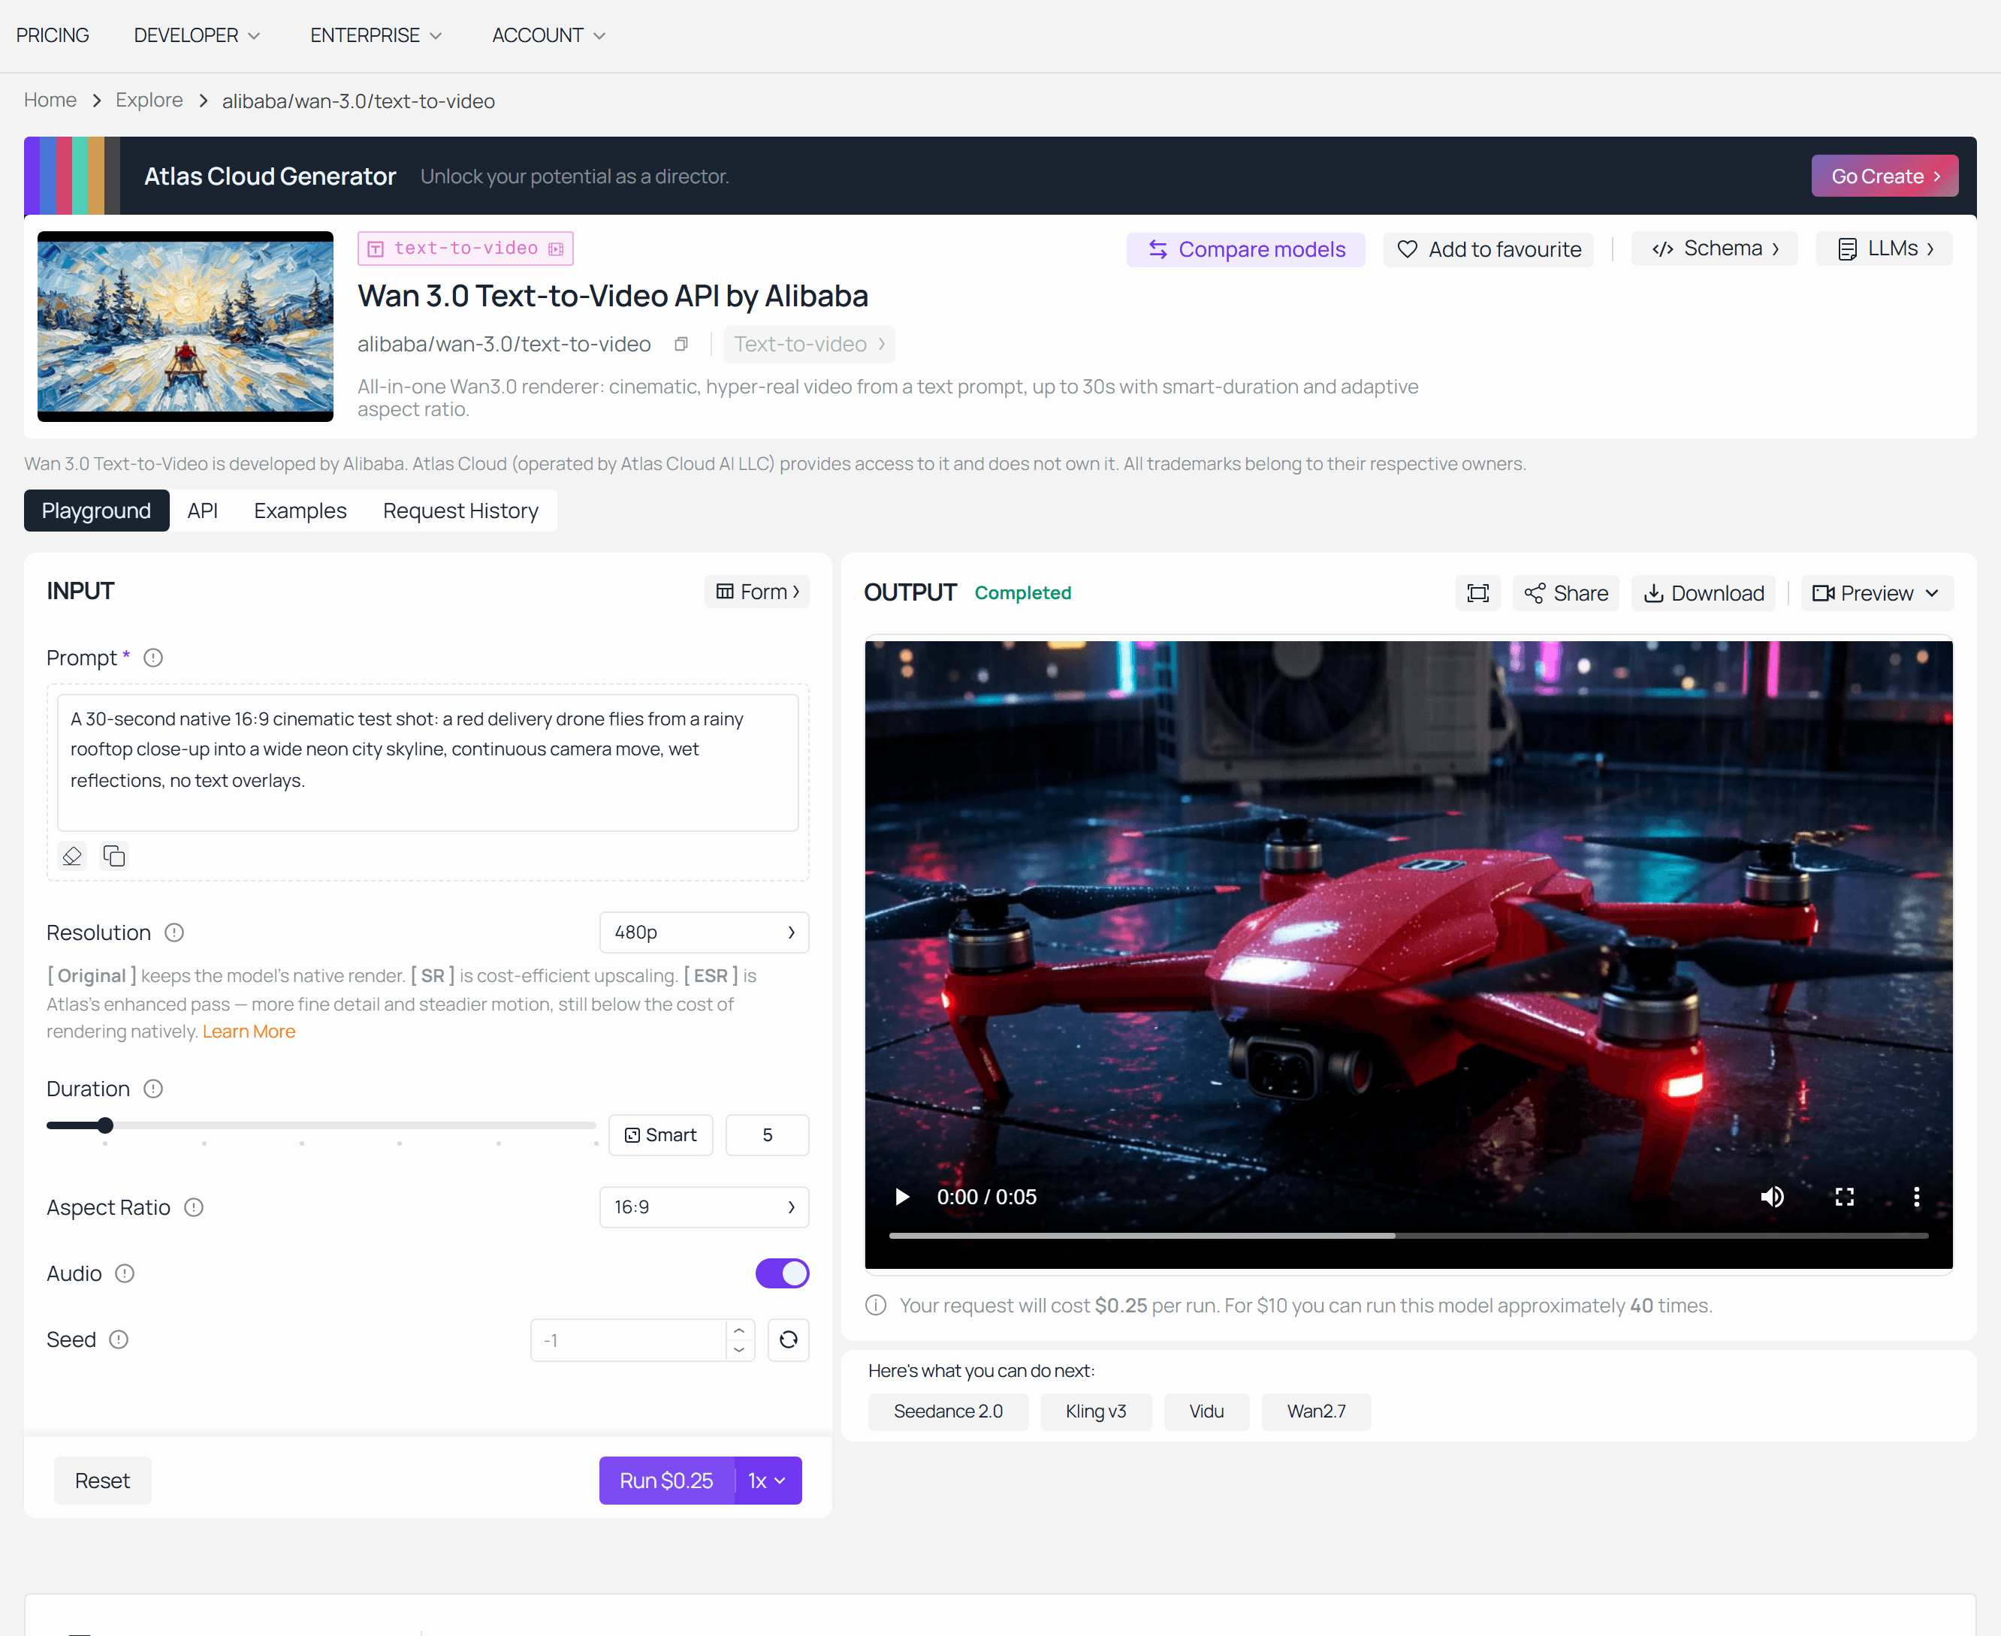Open the Schema view
Viewport: 2001px width, 1636px height.
point(1715,249)
